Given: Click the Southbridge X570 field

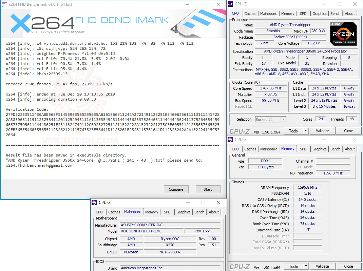Looking at the screenshot, I should 170,245.
